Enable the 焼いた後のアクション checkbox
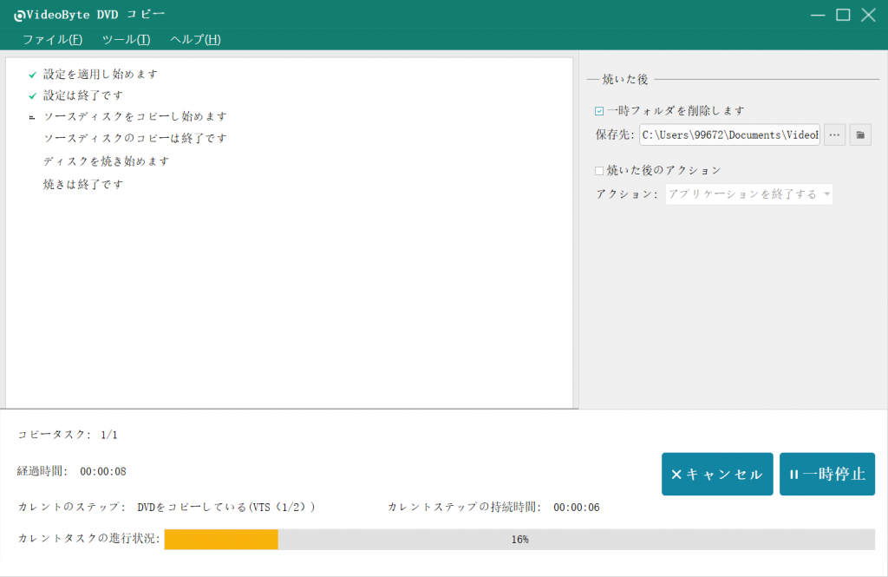 tap(599, 171)
